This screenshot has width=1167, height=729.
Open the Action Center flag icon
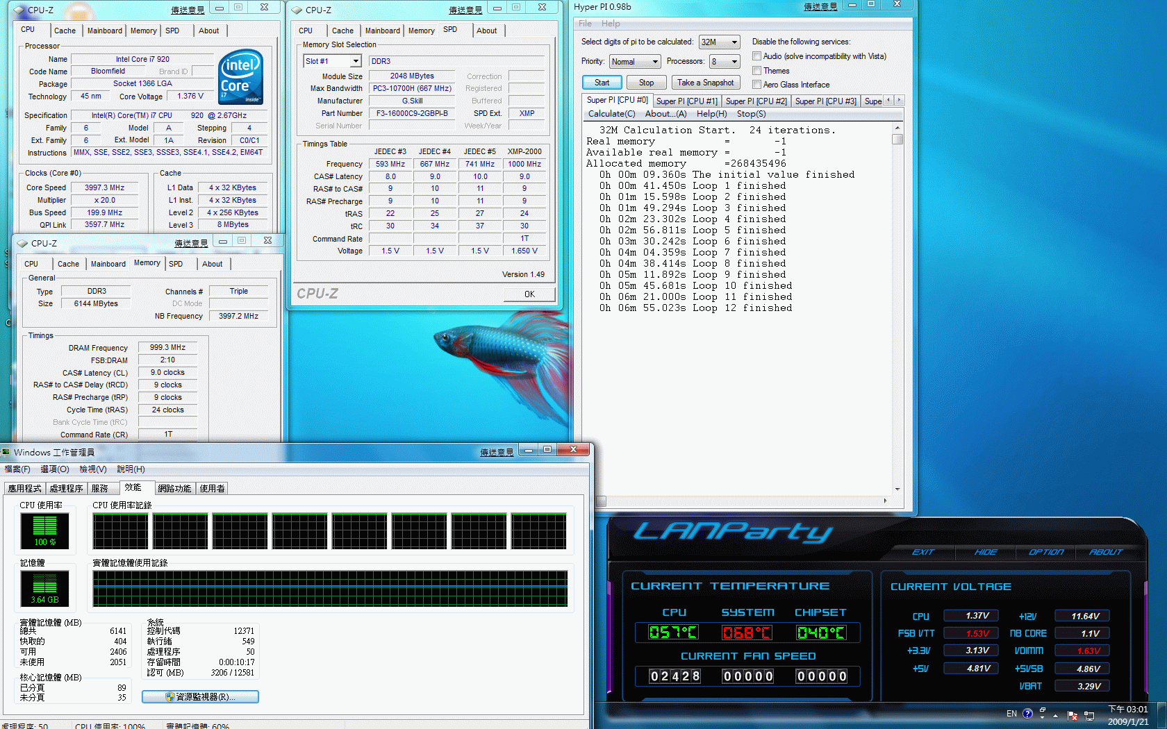point(1072,715)
